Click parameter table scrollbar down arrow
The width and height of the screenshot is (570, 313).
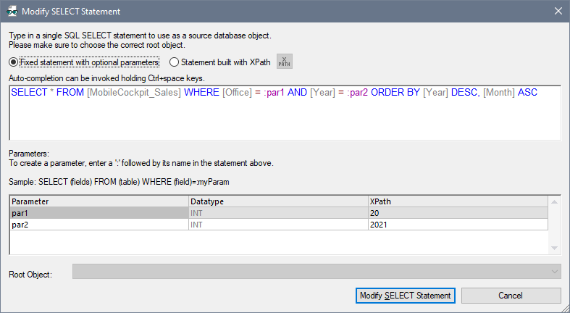pyautogui.click(x=555, y=249)
